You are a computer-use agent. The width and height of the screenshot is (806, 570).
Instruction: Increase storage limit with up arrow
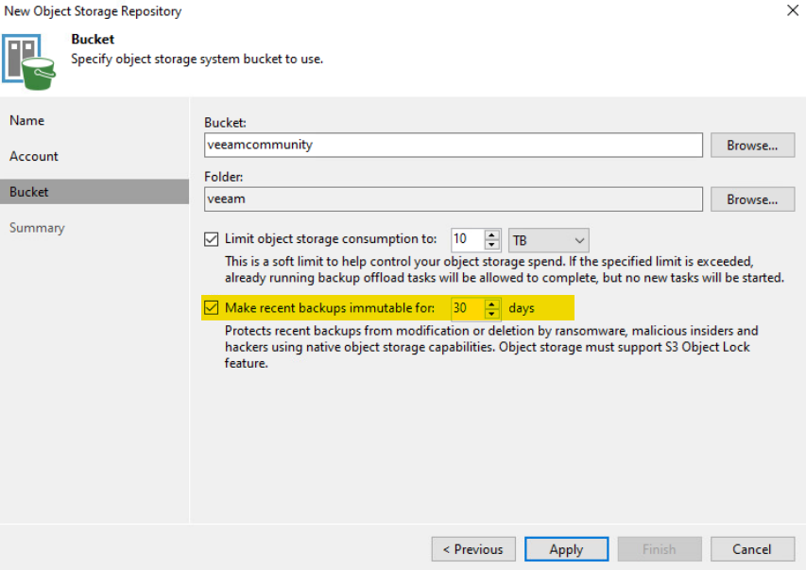point(492,235)
